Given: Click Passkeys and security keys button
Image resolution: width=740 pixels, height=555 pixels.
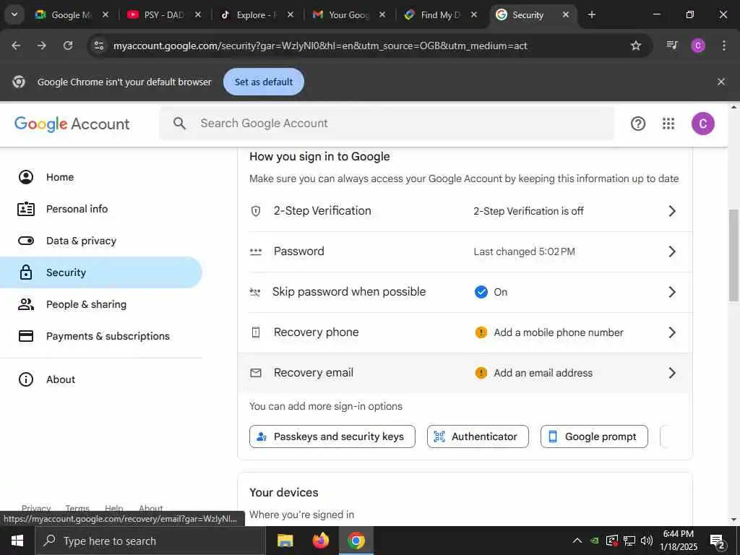Looking at the screenshot, I should pyautogui.click(x=332, y=436).
